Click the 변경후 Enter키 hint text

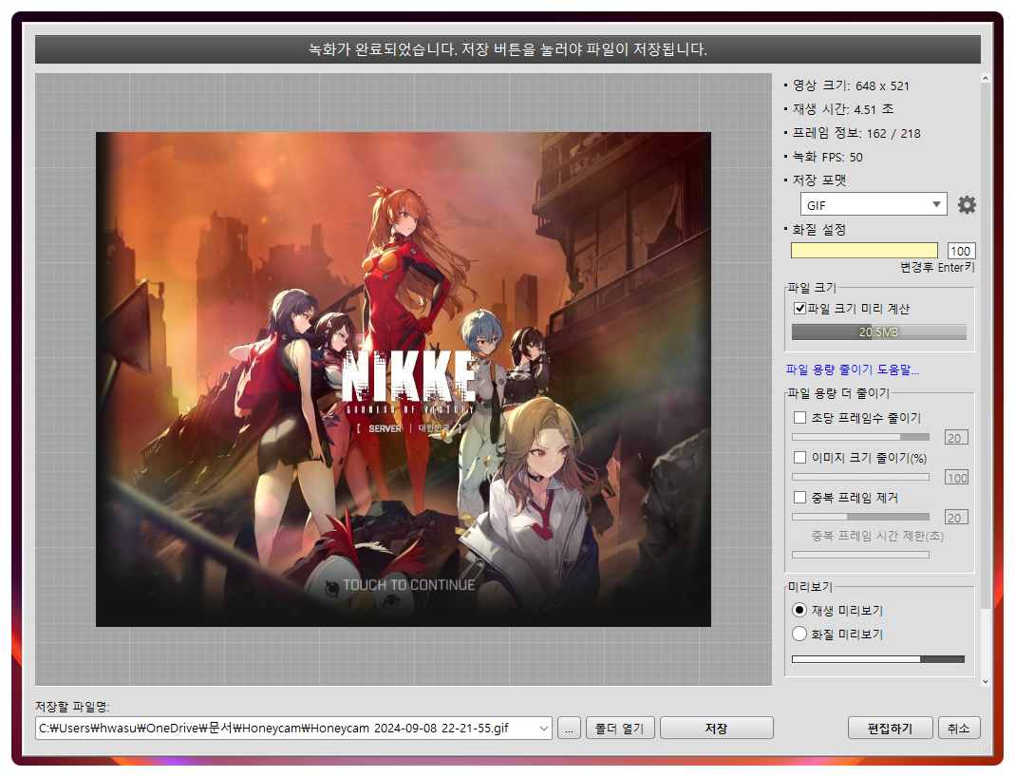[x=937, y=268]
